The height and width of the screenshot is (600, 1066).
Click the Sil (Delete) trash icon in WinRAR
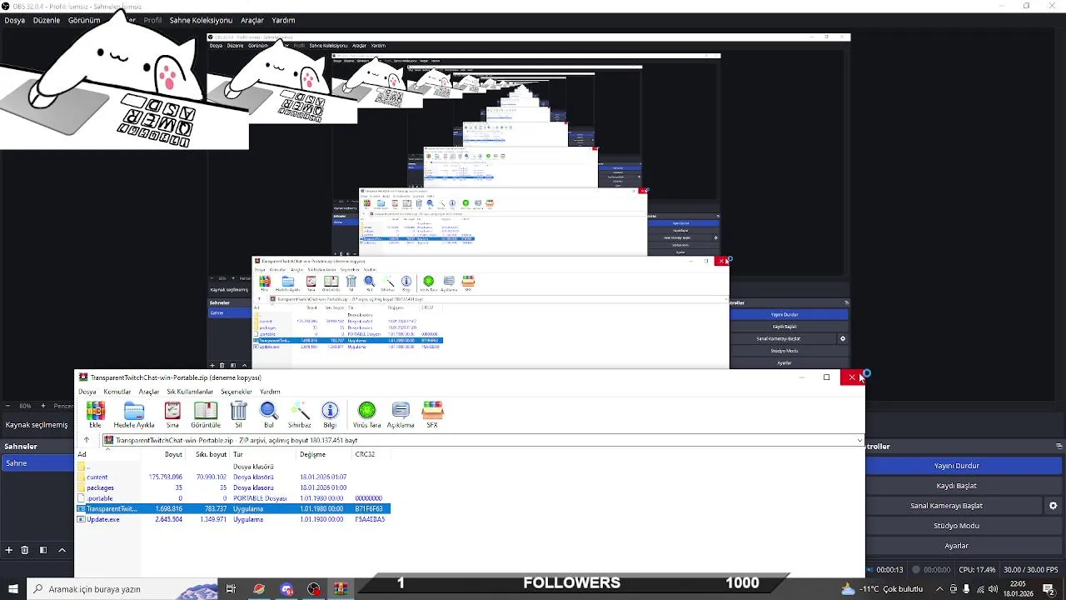239,414
